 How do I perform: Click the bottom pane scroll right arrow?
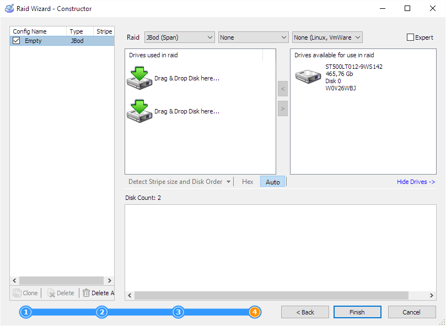click(431, 295)
